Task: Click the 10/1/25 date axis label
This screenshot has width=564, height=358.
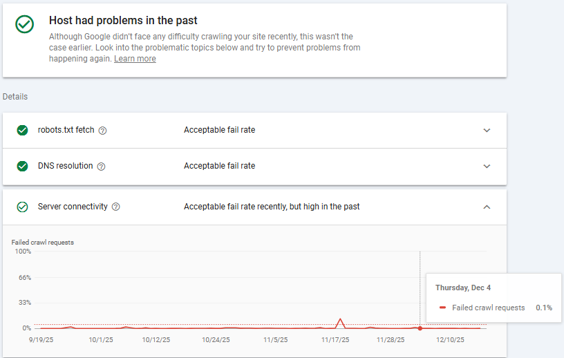Action: (101, 339)
